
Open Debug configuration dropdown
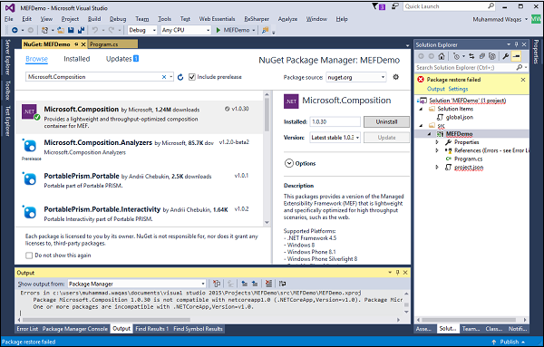[142, 30]
